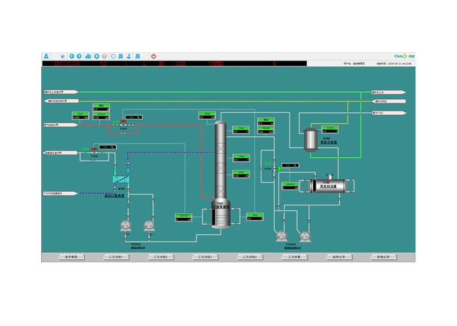Click the T101 tower level gauge bar
Screen dimensions: 457x326
pyautogui.click(x=213, y=216)
